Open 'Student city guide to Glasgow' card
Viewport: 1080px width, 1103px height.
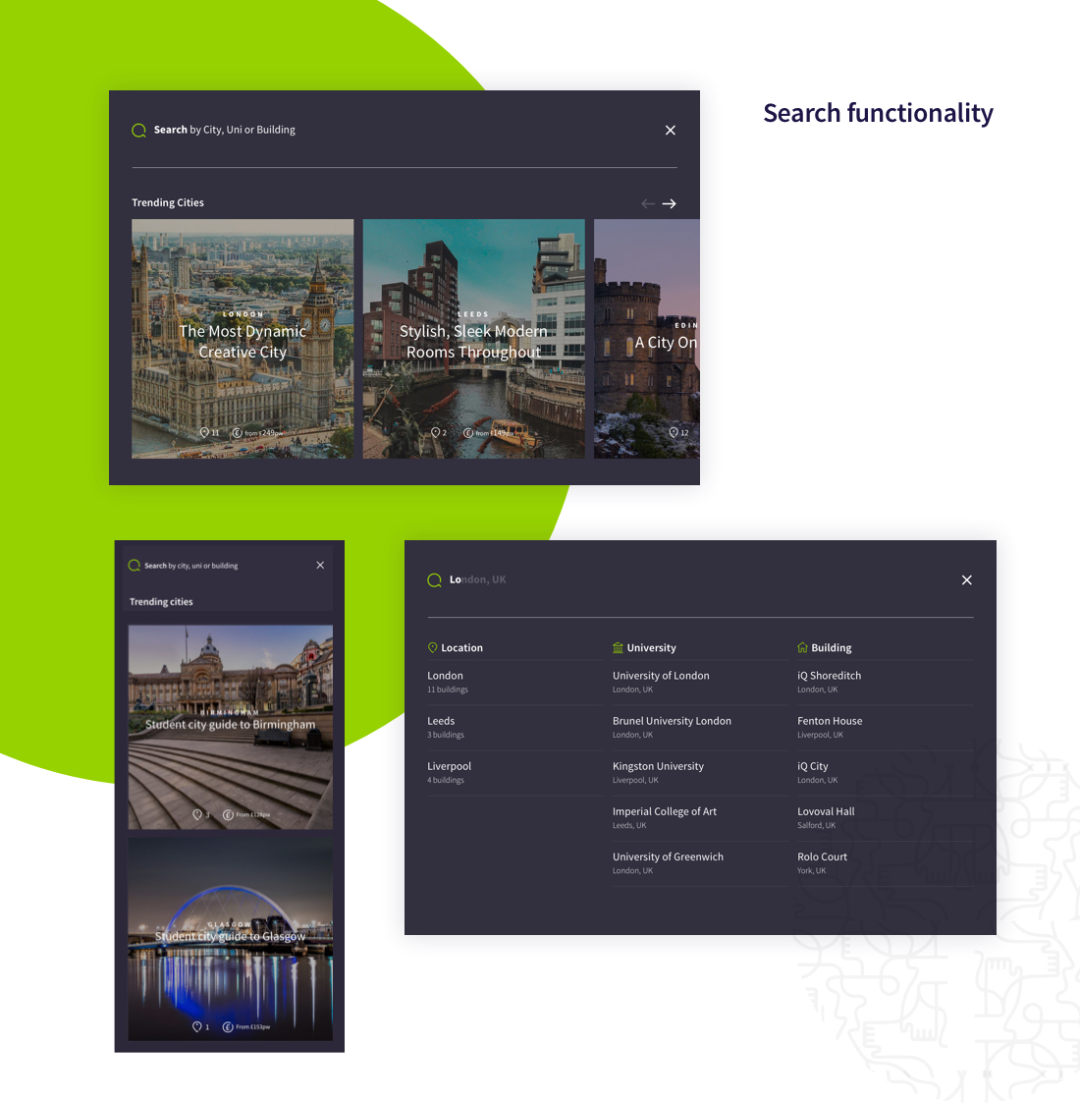pos(231,939)
